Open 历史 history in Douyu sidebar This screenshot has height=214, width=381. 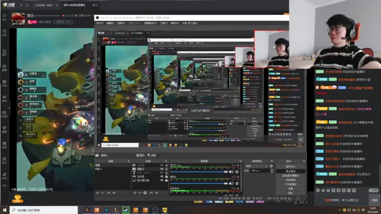click(x=4, y=32)
